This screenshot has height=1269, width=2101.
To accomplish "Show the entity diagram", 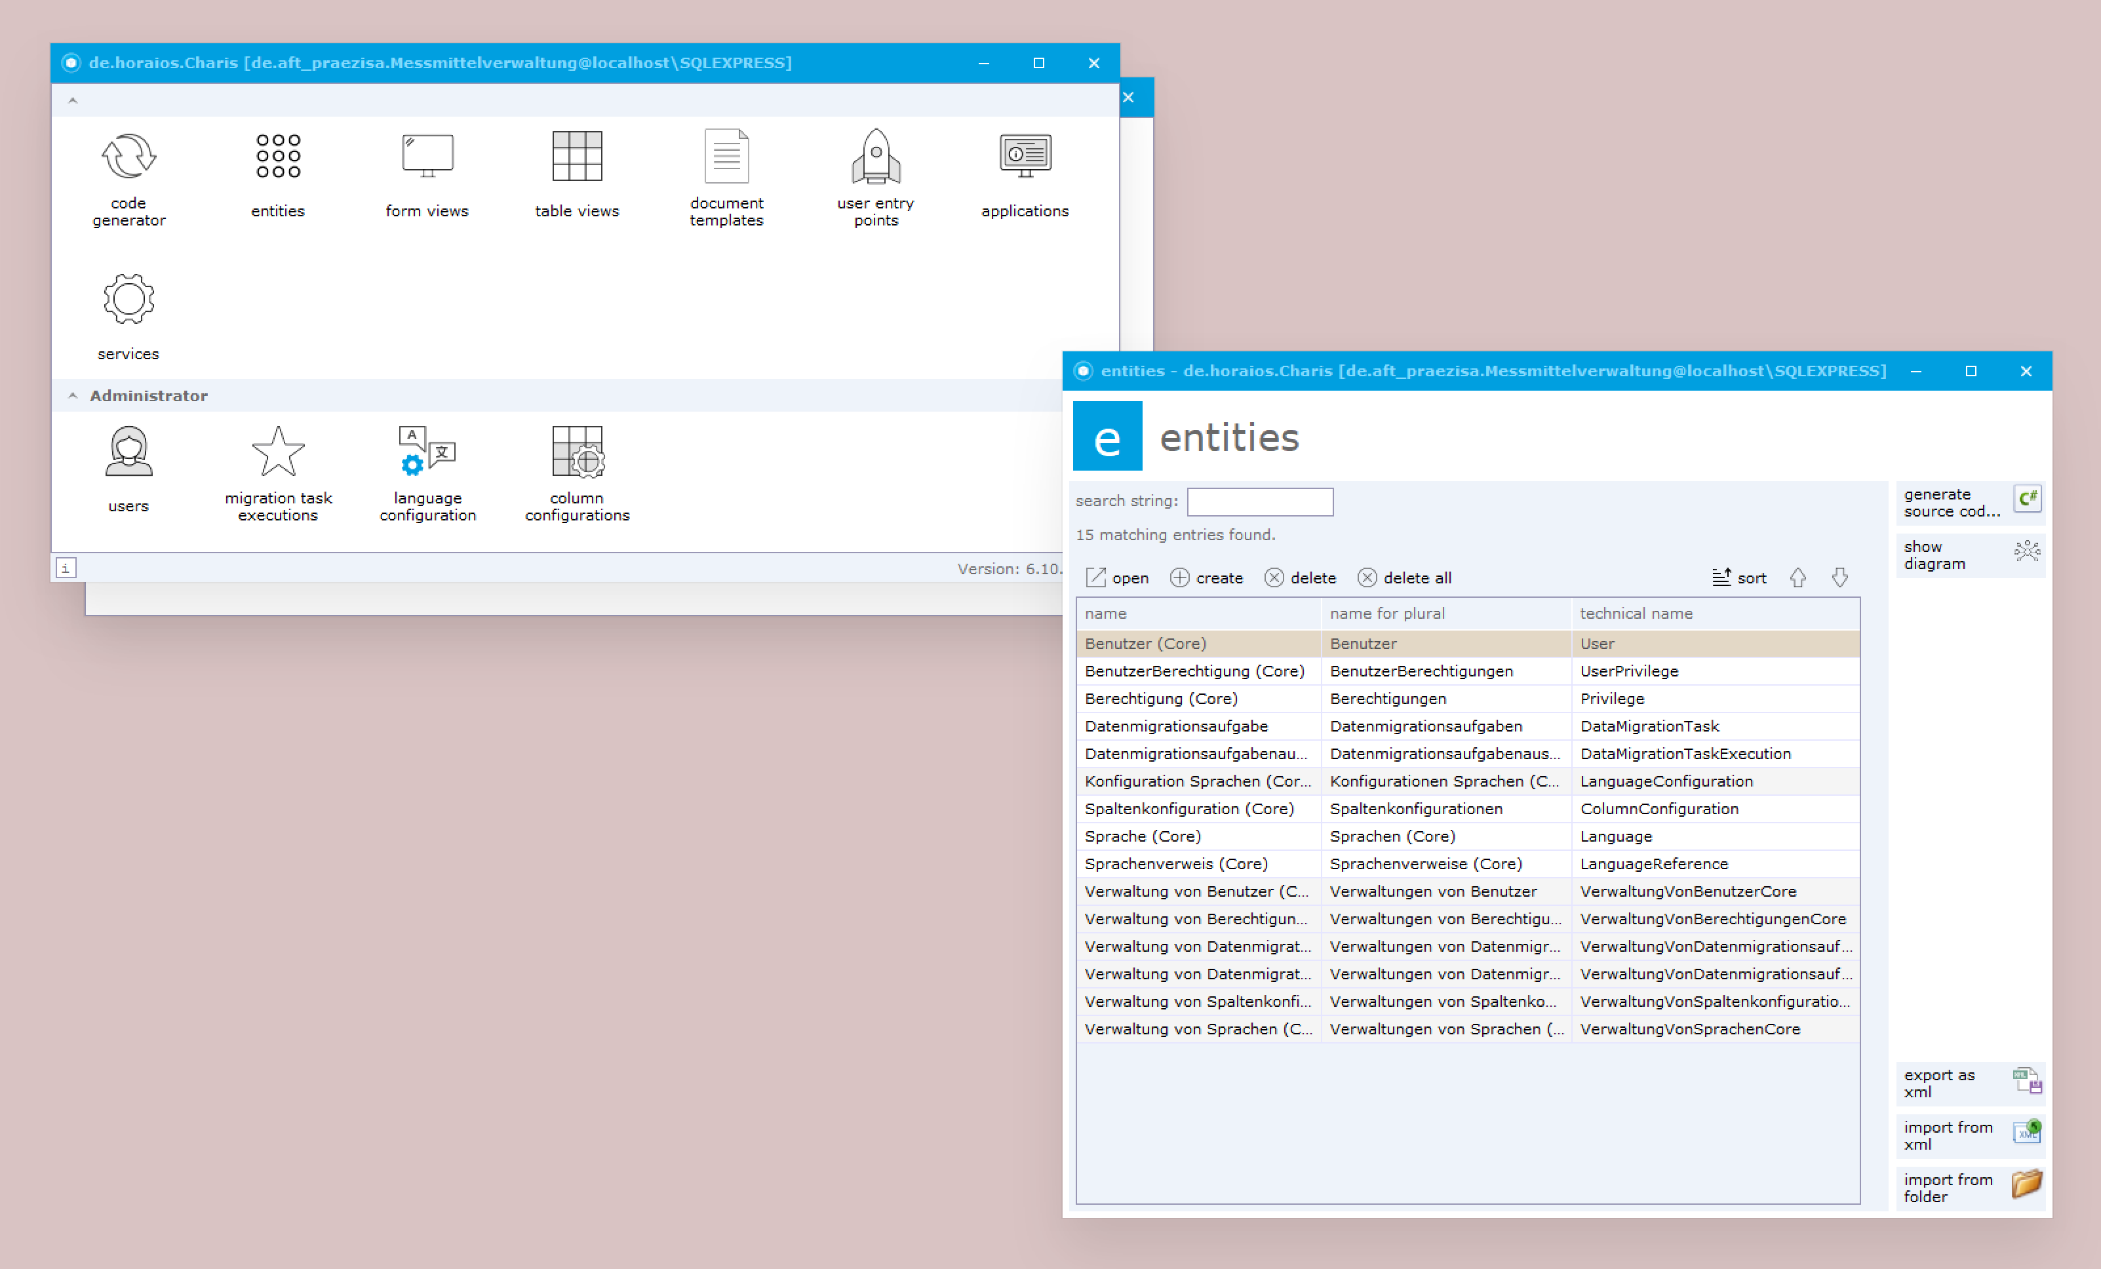I will (1971, 555).
